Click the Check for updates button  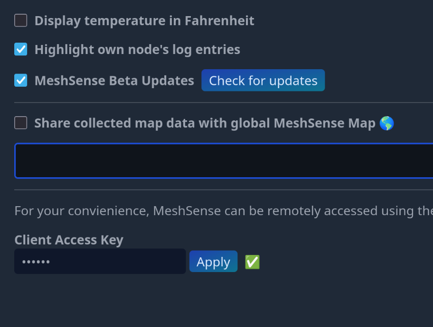263,81
